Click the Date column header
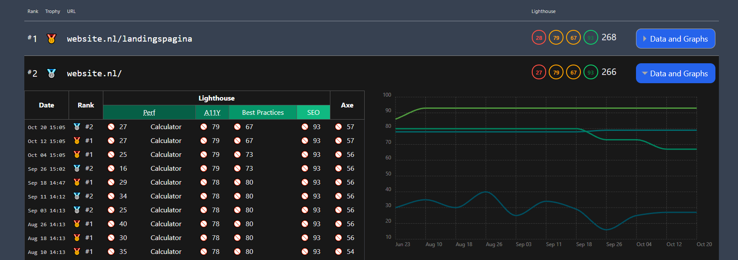738x260 pixels. [46, 105]
